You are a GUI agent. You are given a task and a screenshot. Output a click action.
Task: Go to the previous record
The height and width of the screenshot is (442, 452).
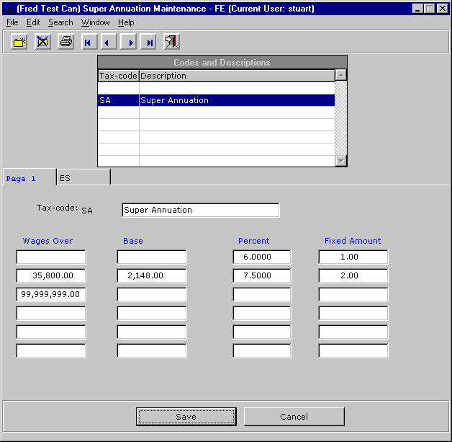(109, 43)
